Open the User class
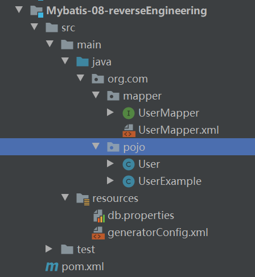This screenshot has width=255, height=277. pos(149,164)
